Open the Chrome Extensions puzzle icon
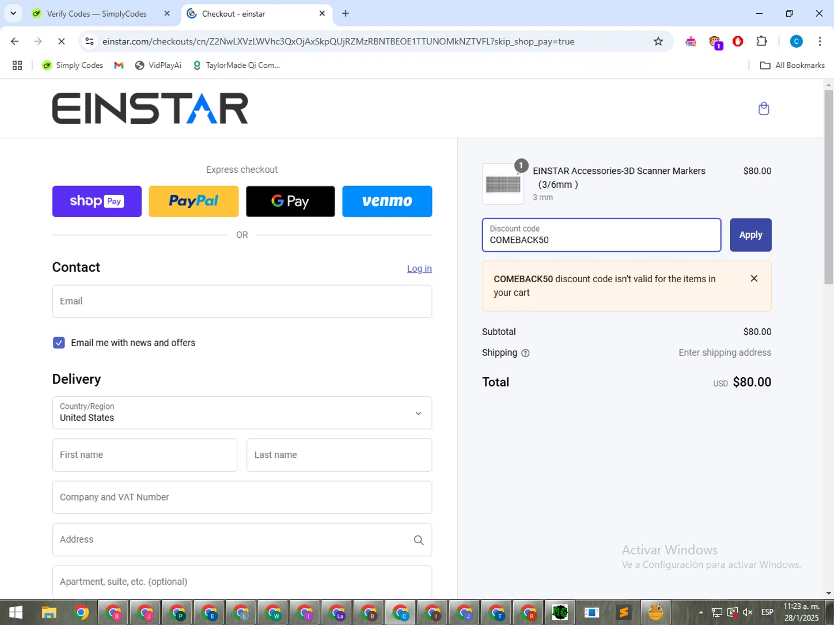The width and height of the screenshot is (834, 625). click(x=762, y=41)
